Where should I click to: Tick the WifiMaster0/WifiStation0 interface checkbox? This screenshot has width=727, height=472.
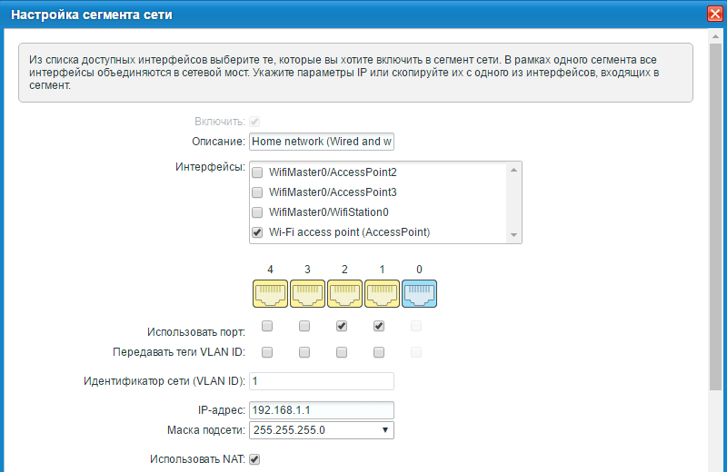257,212
